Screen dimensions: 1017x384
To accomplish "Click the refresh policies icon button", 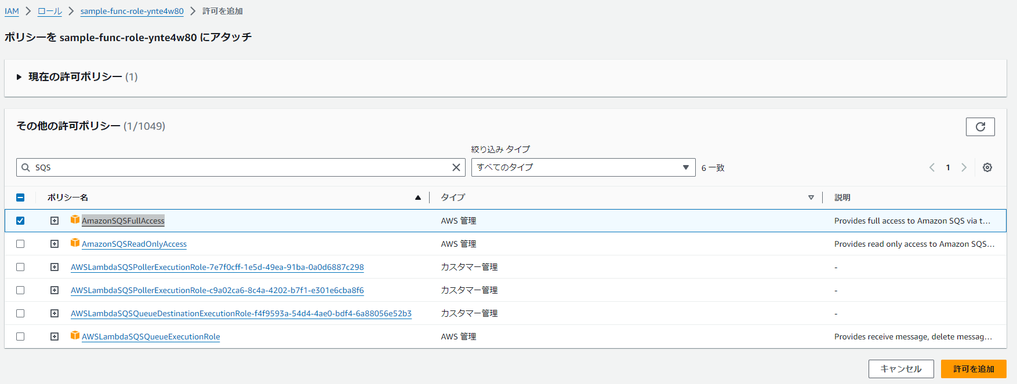I will (x=980, y=127).
